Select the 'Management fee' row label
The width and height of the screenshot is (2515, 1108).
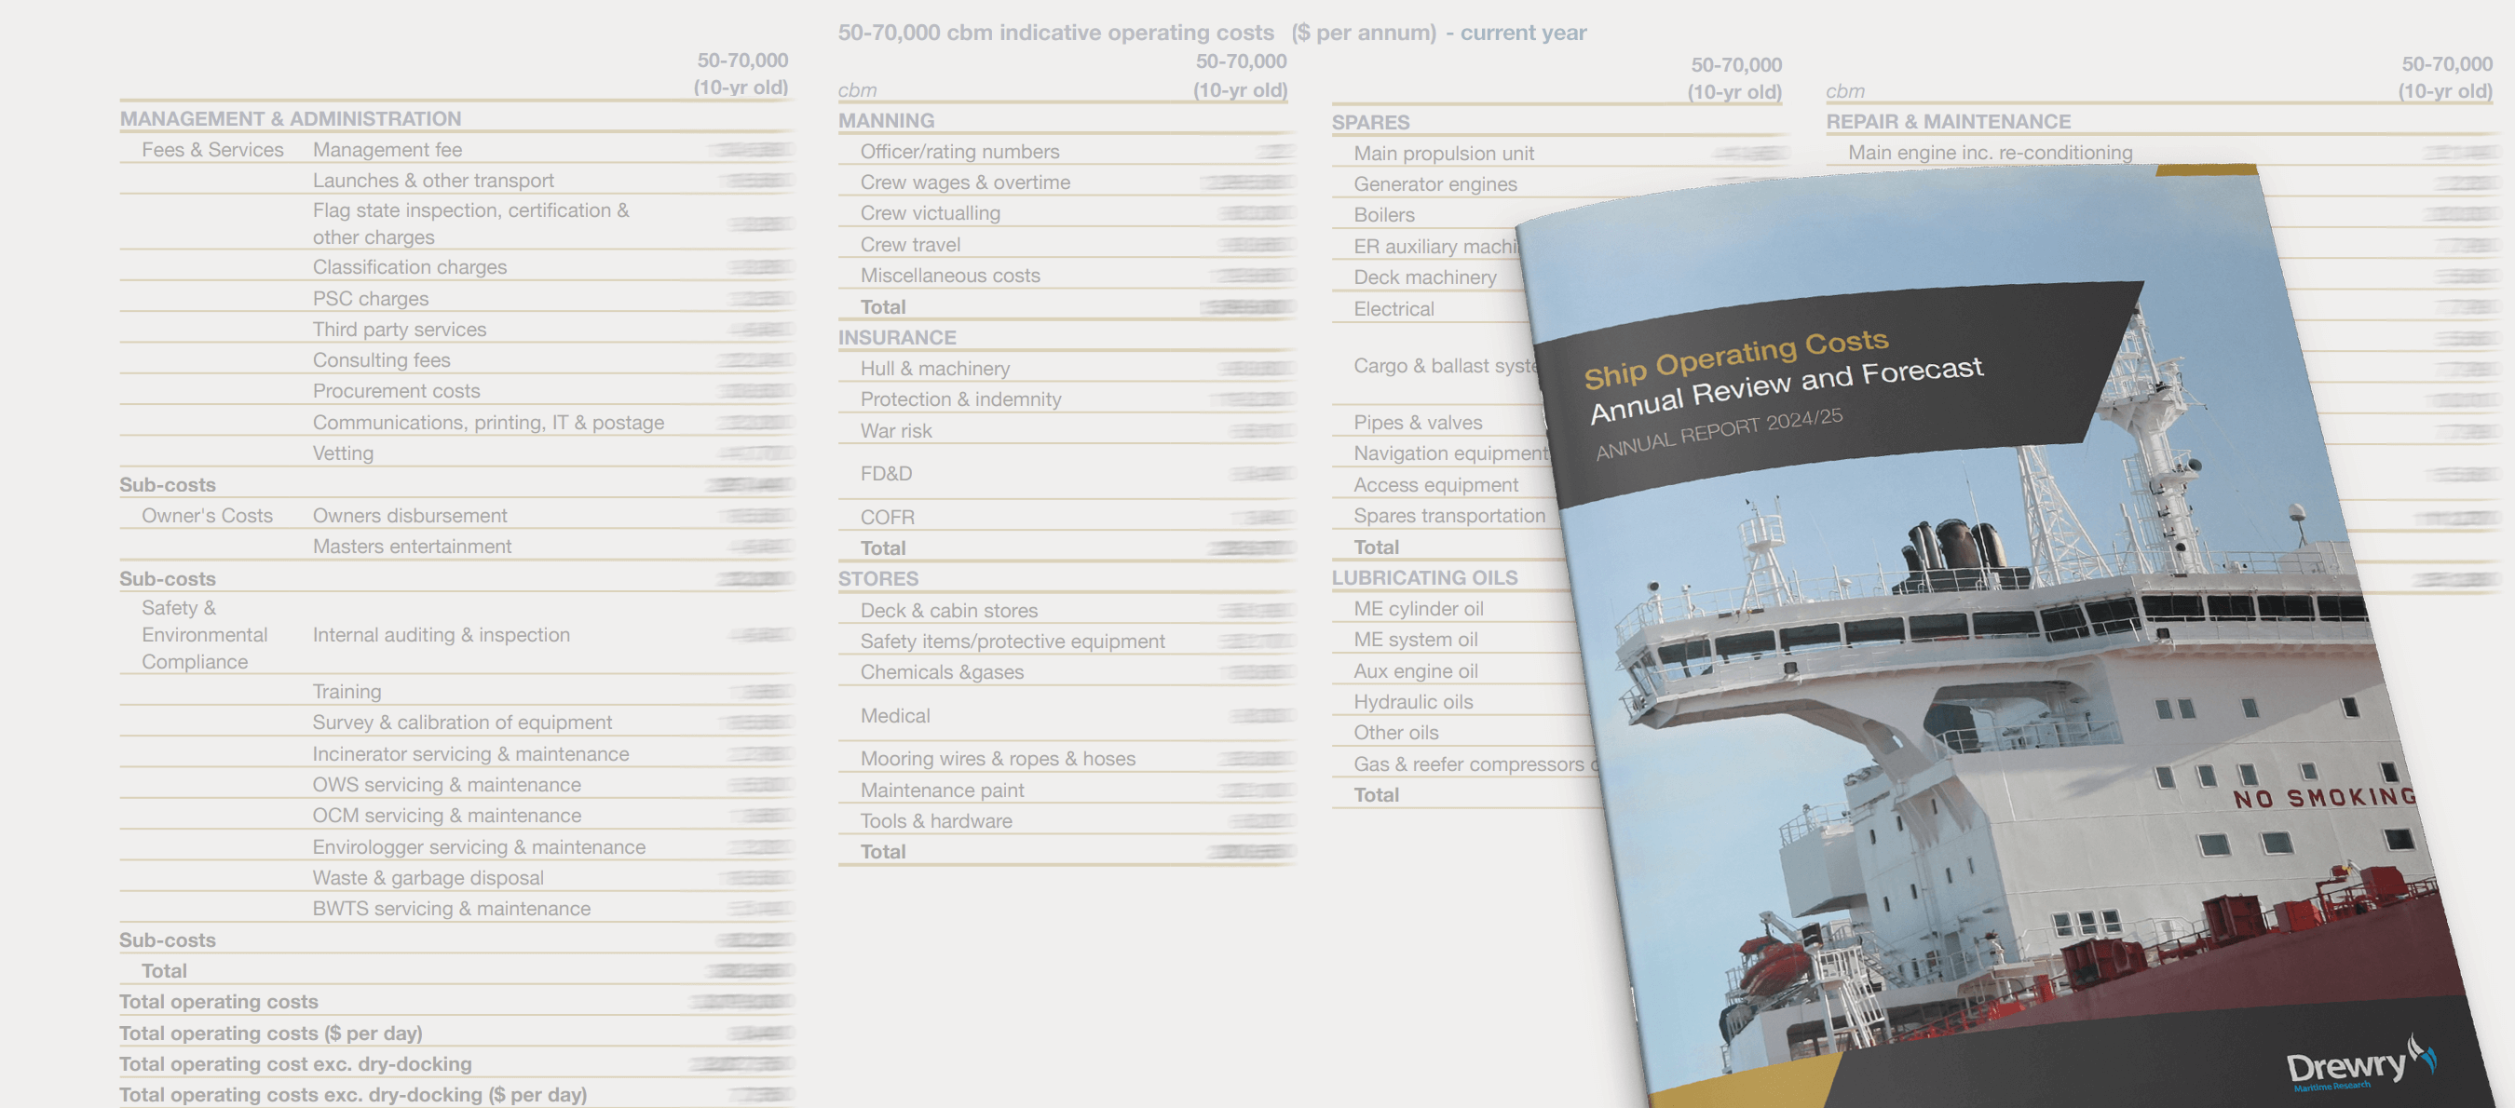point(387,149)
